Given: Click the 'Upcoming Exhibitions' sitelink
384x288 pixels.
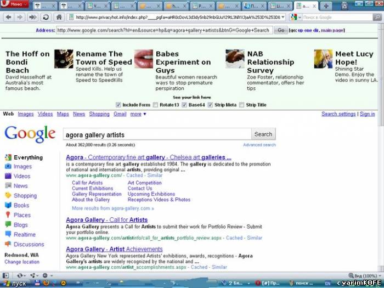Looking at the screenshot, I should [x=151, y=194].
